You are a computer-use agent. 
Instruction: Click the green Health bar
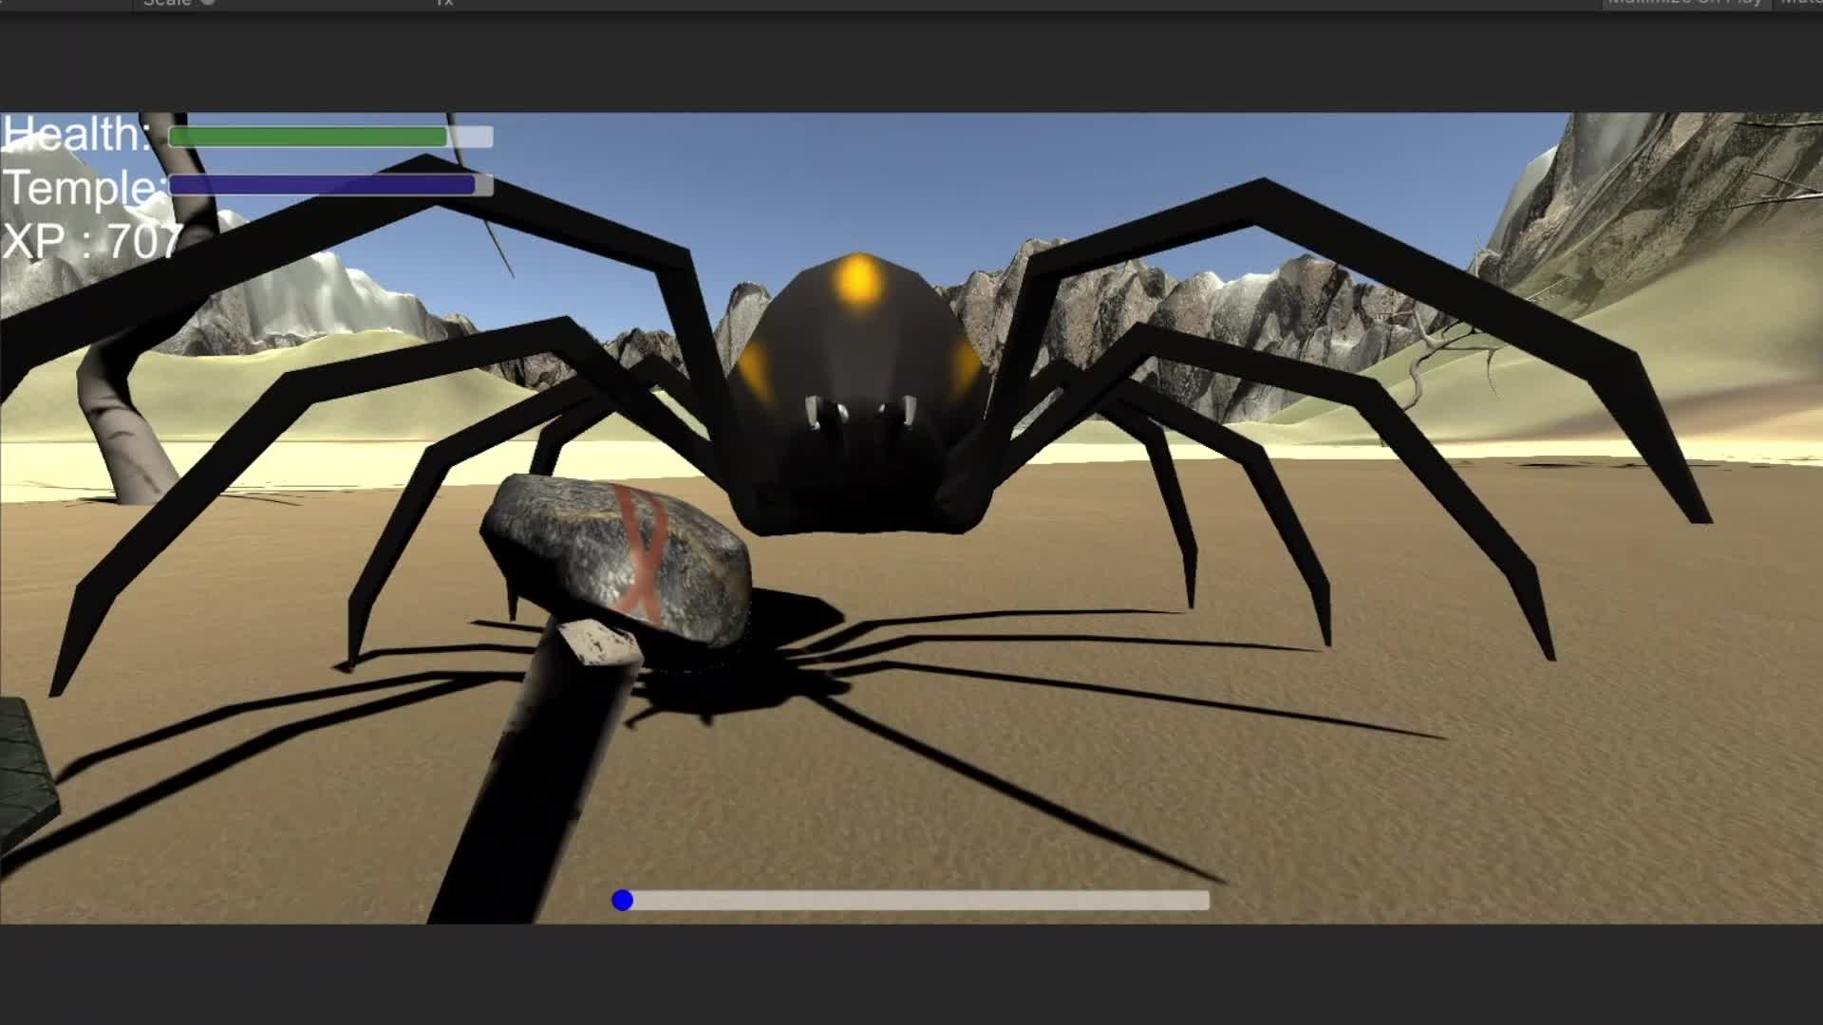(308, 137)
